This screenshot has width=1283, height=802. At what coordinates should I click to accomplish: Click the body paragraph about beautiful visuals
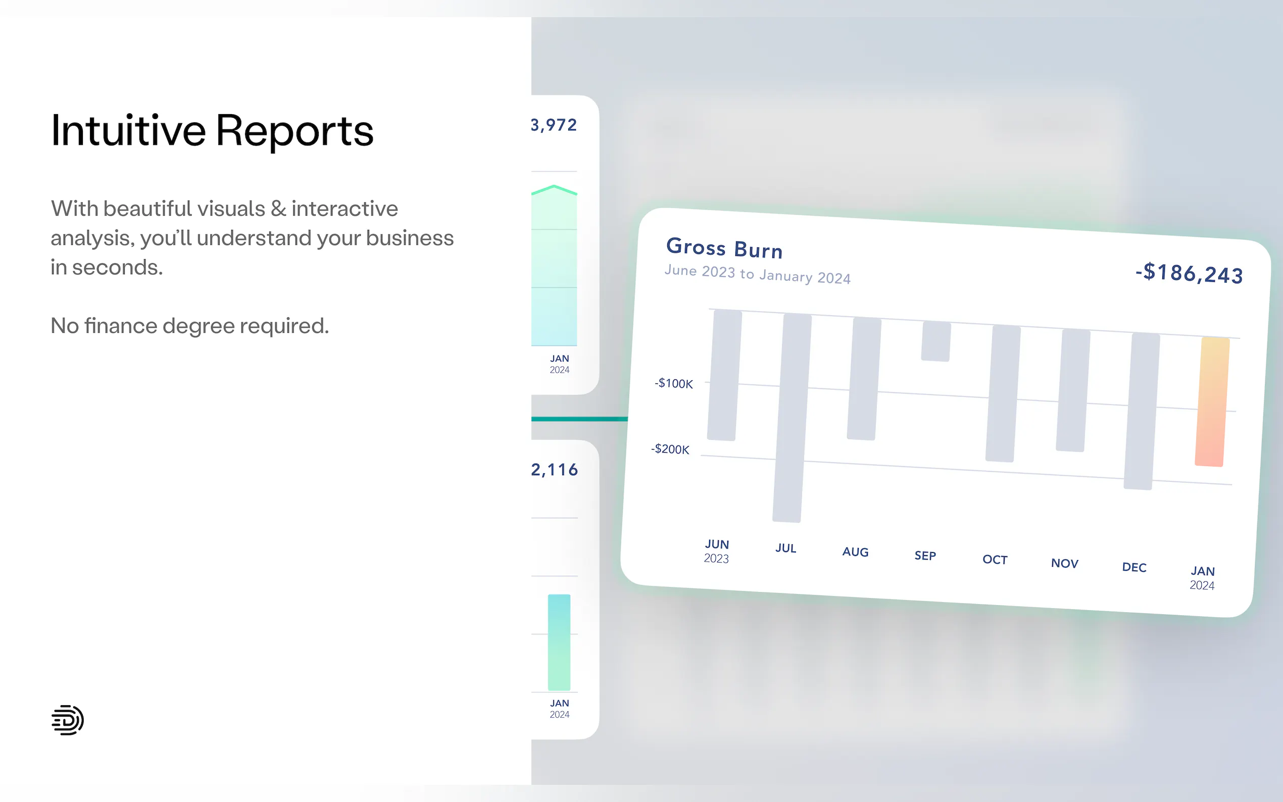(x=252, y=238)
